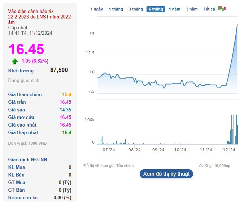Click the green up arrow price indicator
Image resolution: width=240 pixels, height=204 pixels.
pyautogui.click(x=15, y=61)
